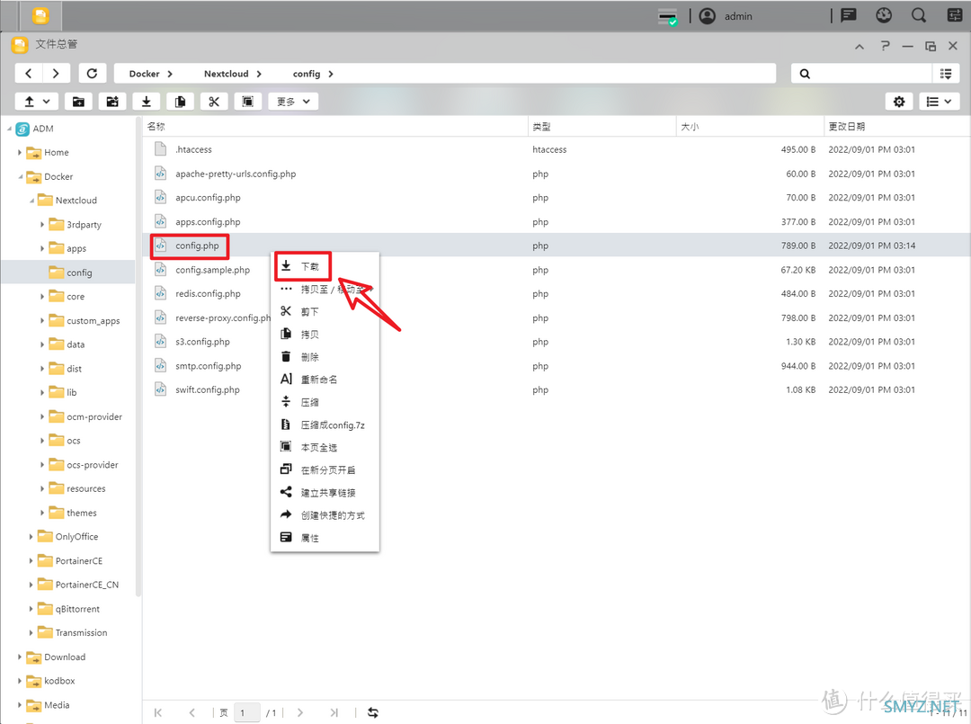Choose 压缩 from the context menu
Image resolution: width=971 pixels, height=724 pixels.
pos(325,402)
